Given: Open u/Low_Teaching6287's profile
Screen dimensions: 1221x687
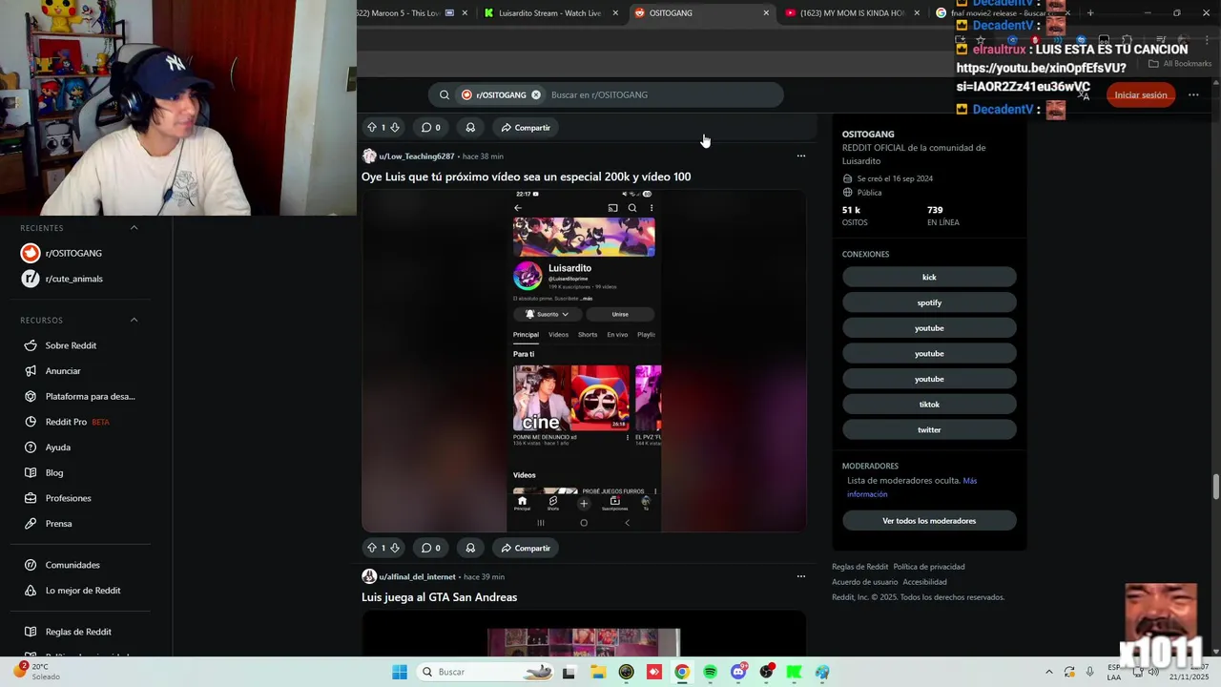Looking at the screenshot, I should tap(416, 156).
